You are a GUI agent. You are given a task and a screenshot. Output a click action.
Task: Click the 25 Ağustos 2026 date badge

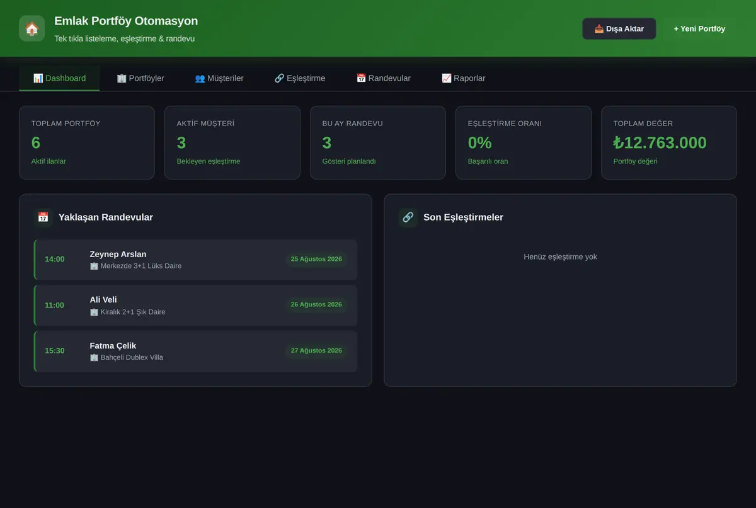point(316,259)
